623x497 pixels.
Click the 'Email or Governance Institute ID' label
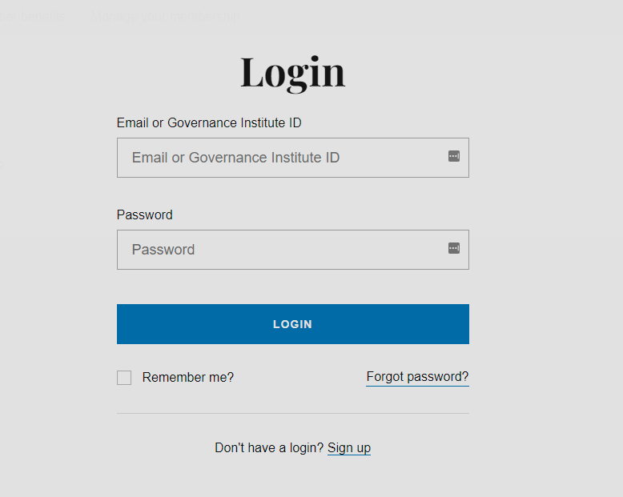pos(209,123)
